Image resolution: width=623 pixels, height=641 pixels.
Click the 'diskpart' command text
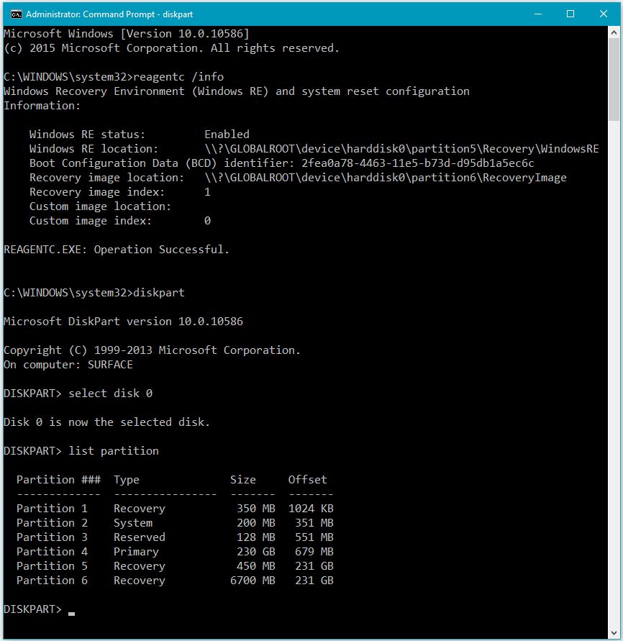(159, 293)
